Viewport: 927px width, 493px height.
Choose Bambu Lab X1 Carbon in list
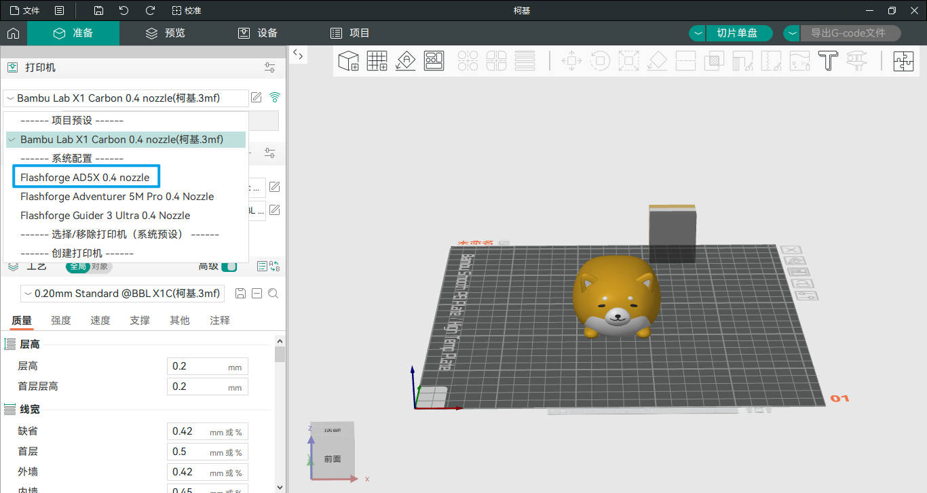click(126, 140)
